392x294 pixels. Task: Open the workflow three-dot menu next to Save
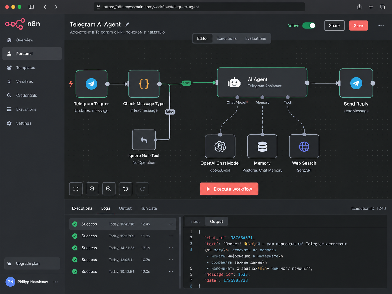pyautogui.click(x=381, y=25)
